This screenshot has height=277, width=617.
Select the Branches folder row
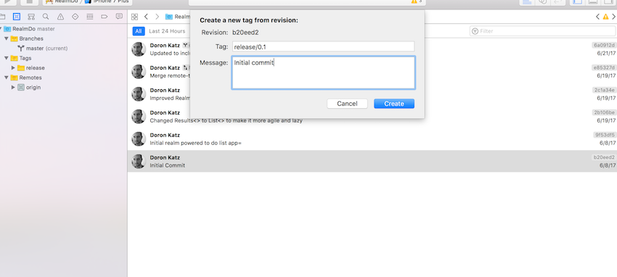coord(31,38)
